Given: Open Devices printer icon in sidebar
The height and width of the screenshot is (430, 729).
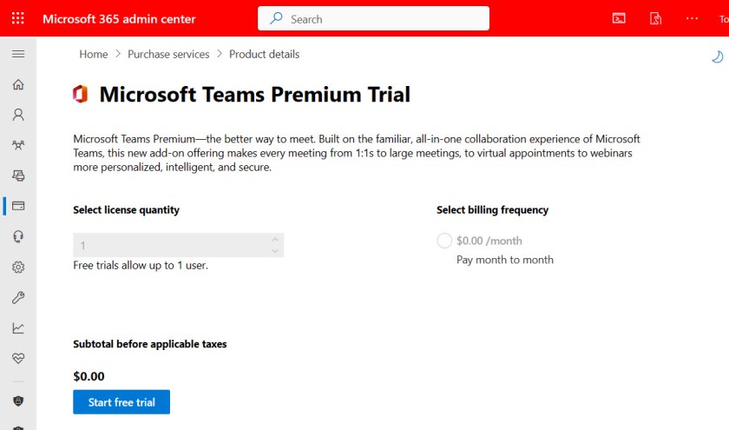Looking at the screenshot, I should pos(18,175).
